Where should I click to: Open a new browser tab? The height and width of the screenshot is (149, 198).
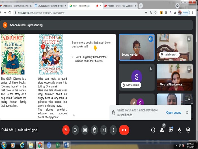[x=141, y=6]
